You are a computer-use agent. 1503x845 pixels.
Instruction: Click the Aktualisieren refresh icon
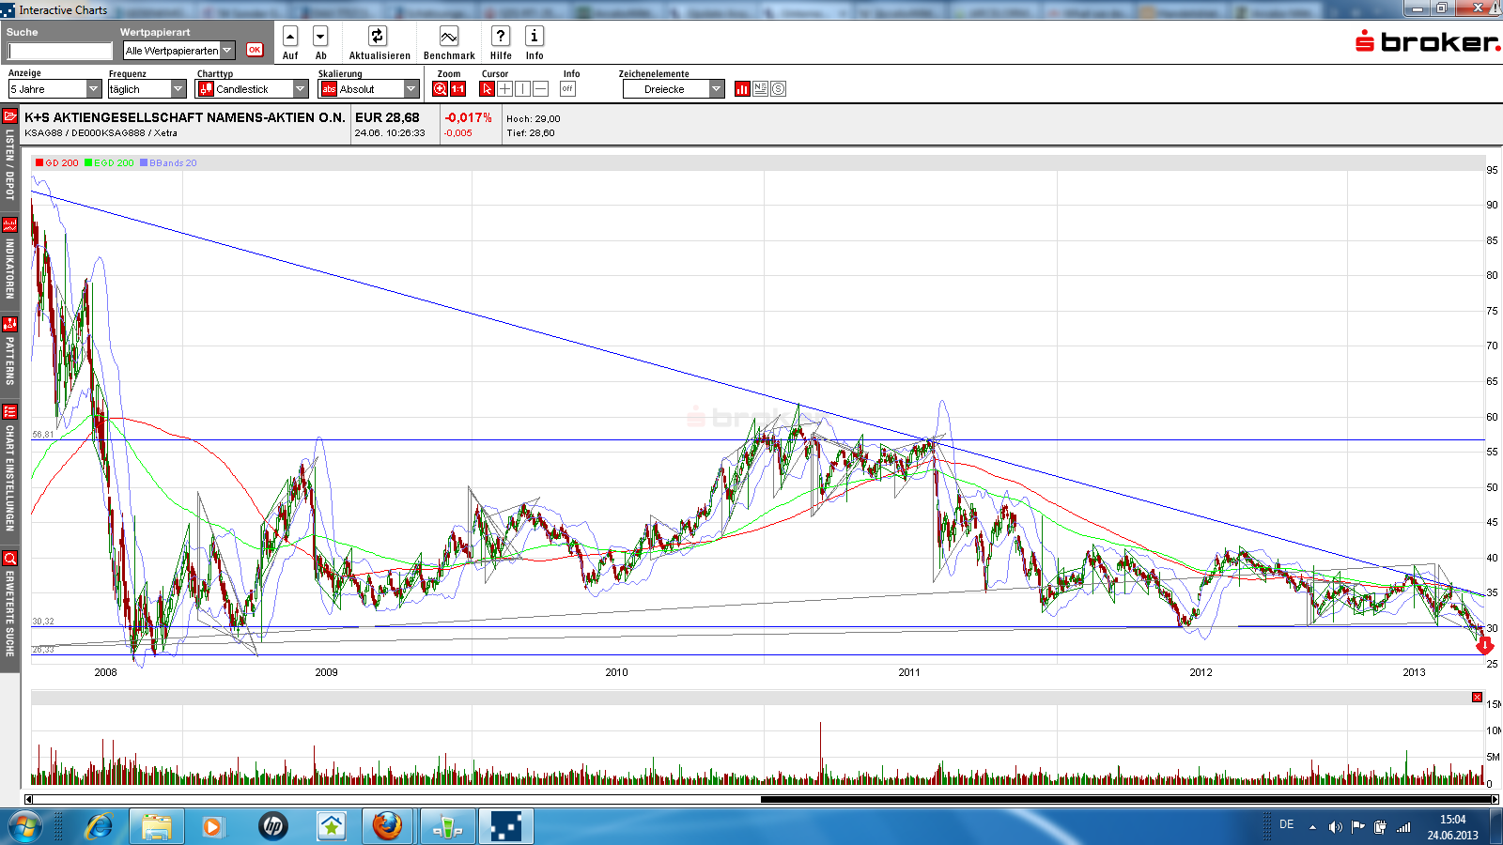click(377, 37)
